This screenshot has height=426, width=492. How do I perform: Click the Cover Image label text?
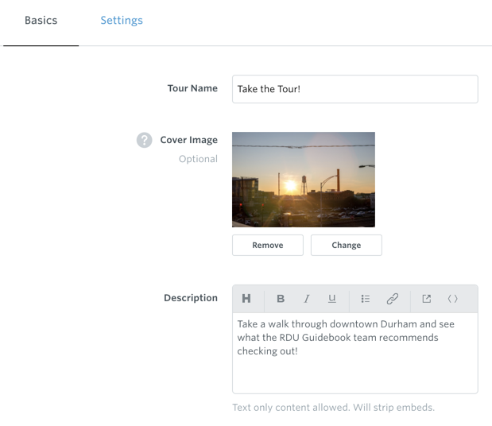pyautogui.click(x=189, y=140)
